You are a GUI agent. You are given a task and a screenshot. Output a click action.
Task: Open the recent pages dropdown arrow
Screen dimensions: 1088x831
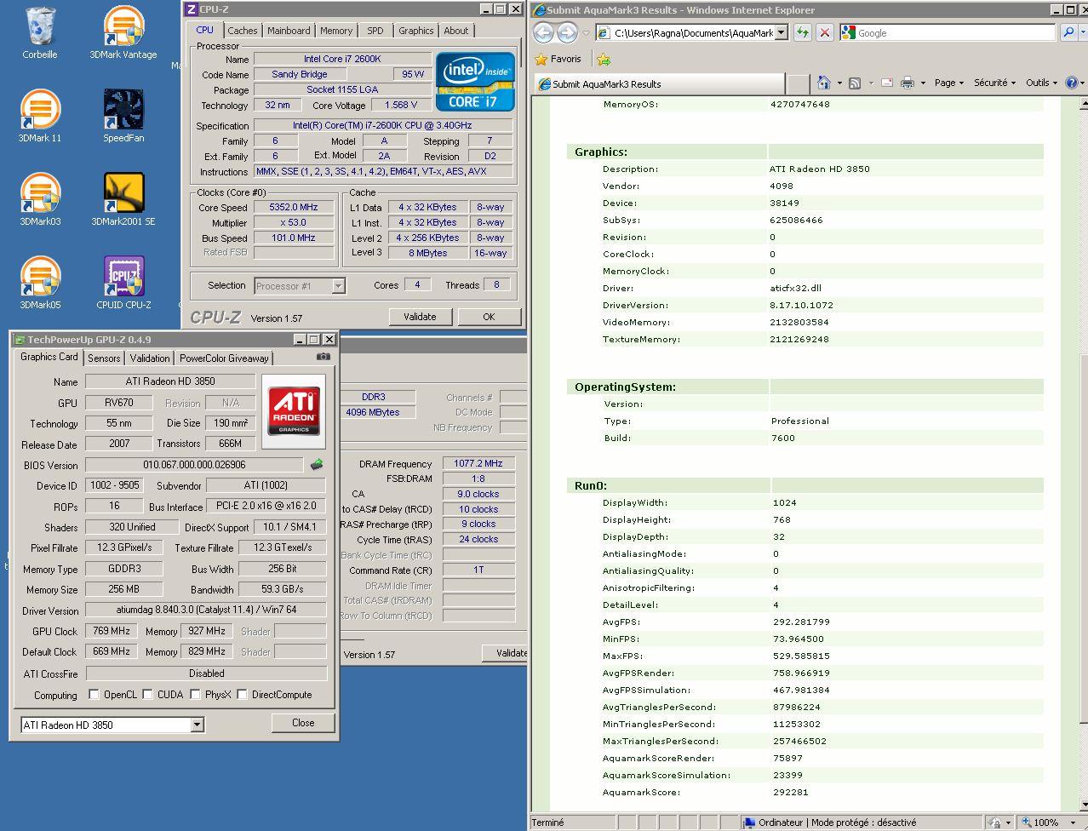tap(586, 33)
